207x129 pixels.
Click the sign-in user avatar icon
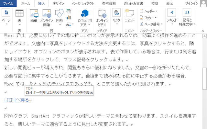click(203, 4)
